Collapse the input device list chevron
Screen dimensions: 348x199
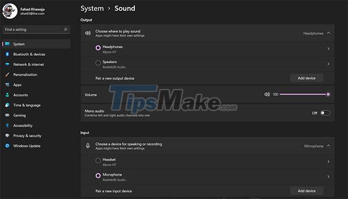coord(329,146)
